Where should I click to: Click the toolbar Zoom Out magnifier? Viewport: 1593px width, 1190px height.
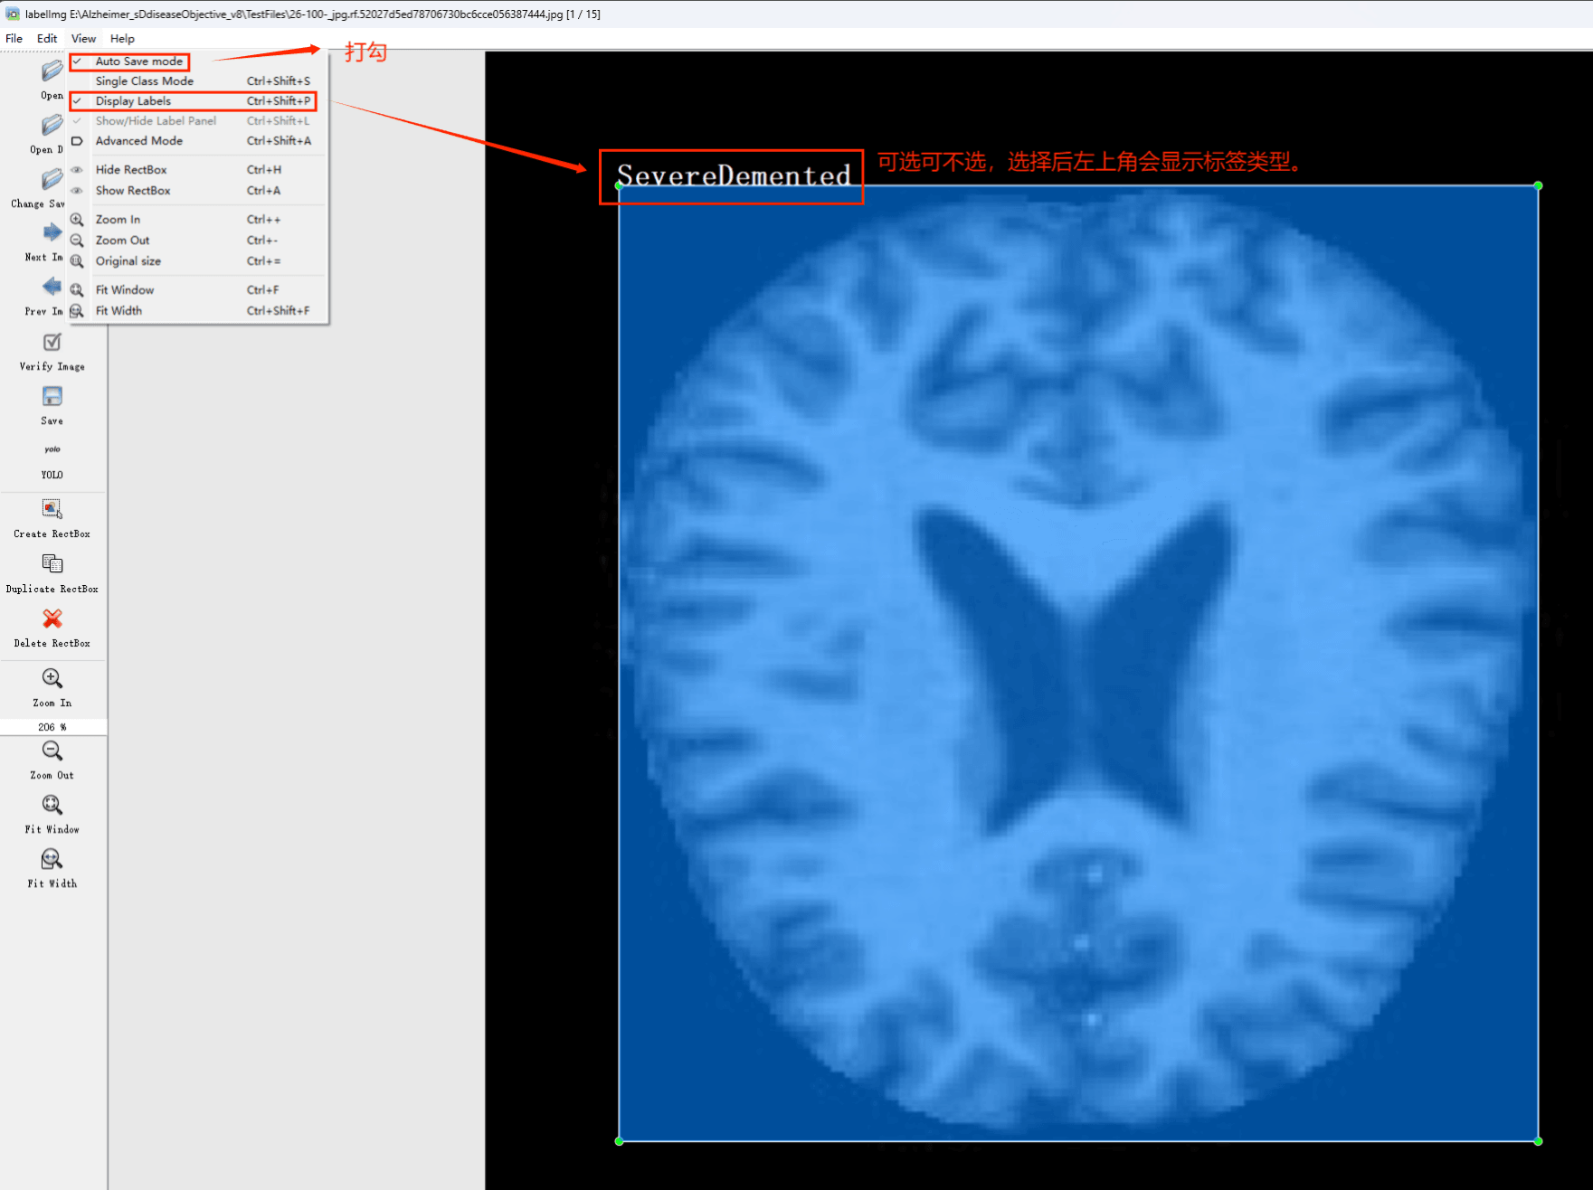[52, 751]
